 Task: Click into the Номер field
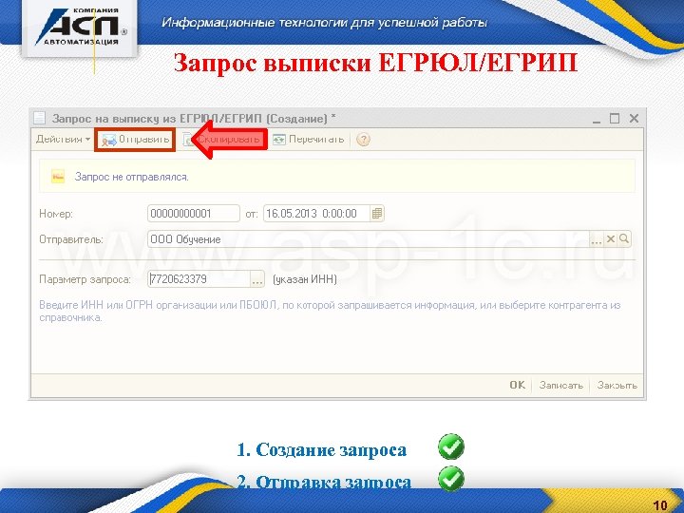click(194, 214)
